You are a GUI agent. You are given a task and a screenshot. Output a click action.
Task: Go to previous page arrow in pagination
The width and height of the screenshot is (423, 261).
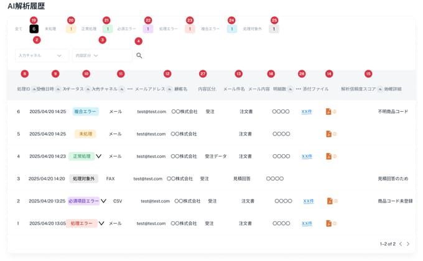[x=400, y=244]
